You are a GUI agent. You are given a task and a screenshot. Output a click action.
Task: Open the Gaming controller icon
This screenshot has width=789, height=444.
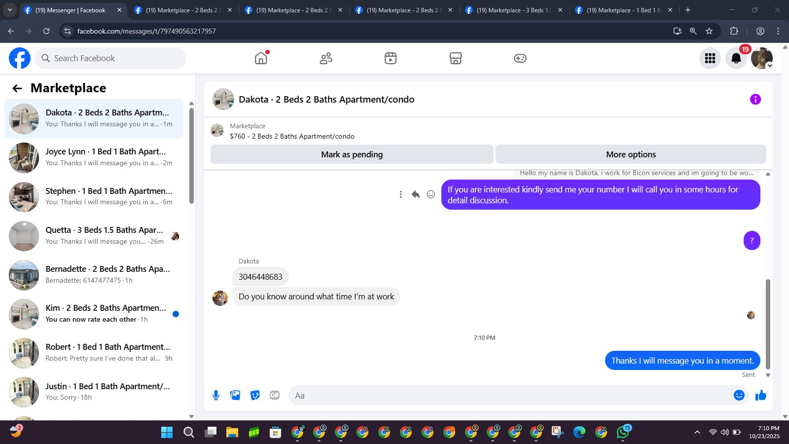(520, 58)
